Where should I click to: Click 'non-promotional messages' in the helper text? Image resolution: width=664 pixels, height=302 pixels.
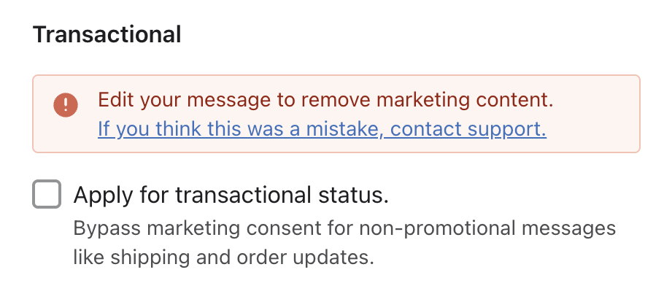click(487, 228)
